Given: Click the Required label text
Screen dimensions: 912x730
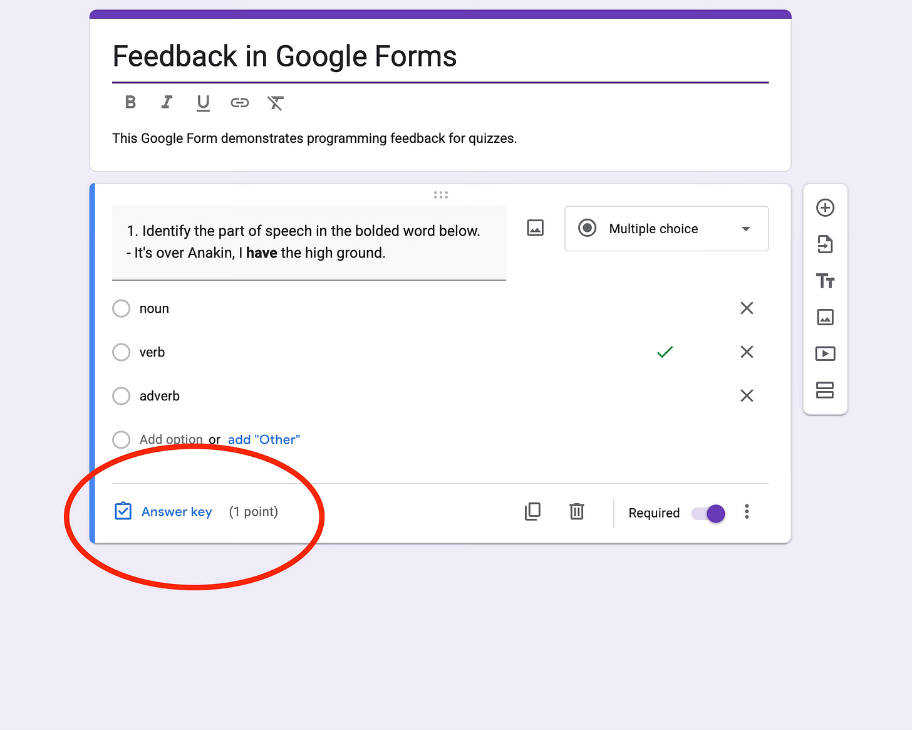Looking at the screenshot, I should point(654,513).
